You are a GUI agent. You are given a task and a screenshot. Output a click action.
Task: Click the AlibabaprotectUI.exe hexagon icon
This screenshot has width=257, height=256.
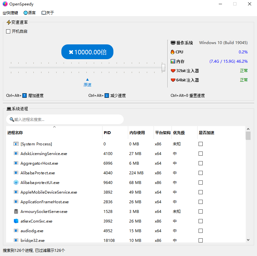(x=16, y=183)
